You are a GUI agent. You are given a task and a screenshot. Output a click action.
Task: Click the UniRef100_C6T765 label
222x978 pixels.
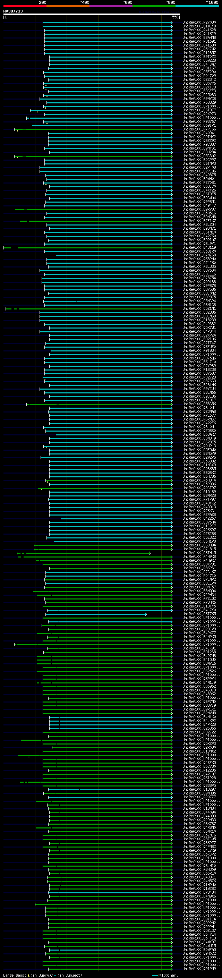[199, 614]
